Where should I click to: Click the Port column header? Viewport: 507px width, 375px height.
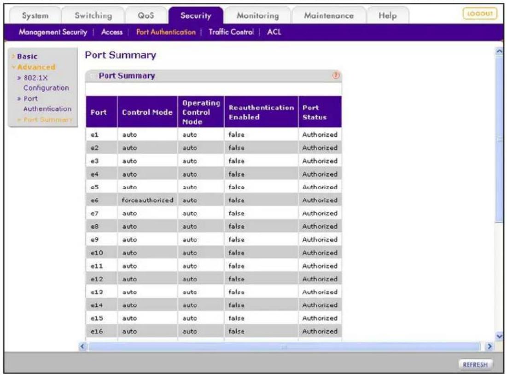(101, 112)
